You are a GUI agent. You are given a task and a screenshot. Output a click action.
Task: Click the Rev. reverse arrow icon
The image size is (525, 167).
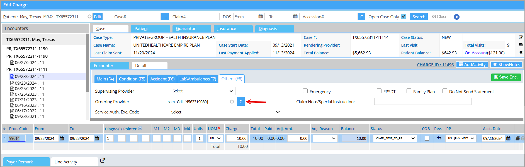pyautogui.click(x=439, y=138)
